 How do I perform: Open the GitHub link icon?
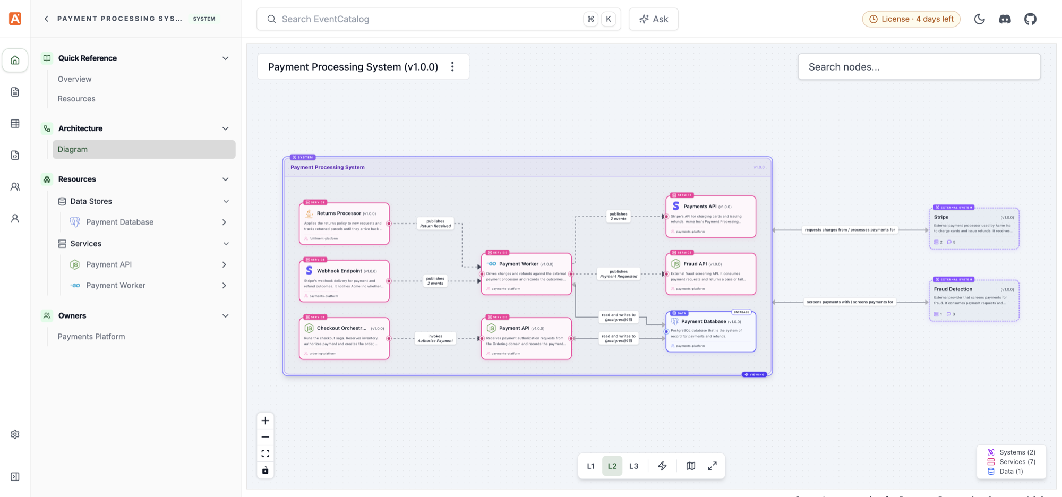pos(1030,19)
